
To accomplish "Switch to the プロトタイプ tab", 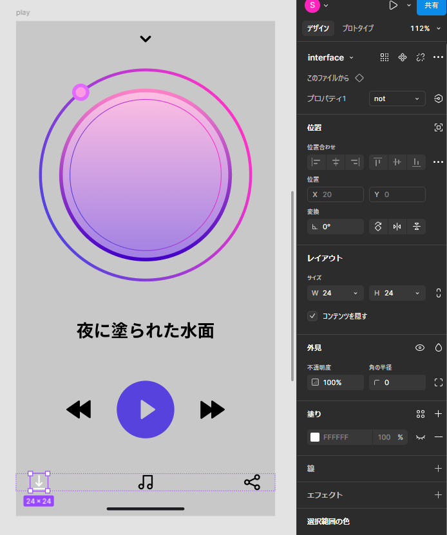I will click(358, 28).
